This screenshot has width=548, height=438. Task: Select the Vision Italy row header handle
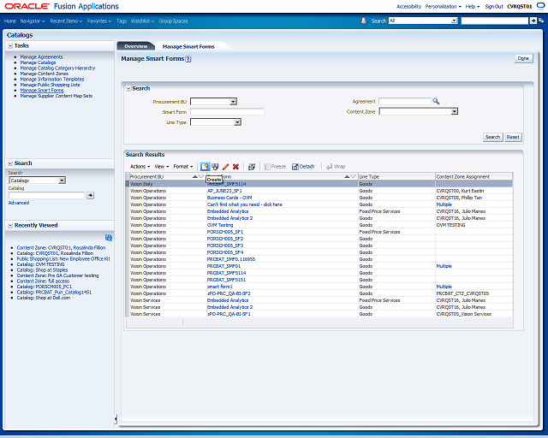tap(128, 184)
